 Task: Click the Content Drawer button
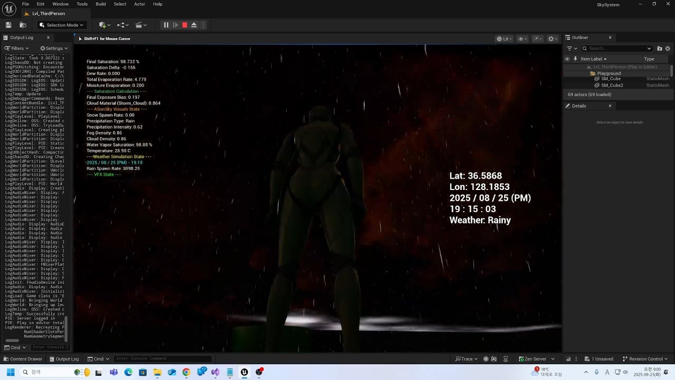(x=22, y=359)
